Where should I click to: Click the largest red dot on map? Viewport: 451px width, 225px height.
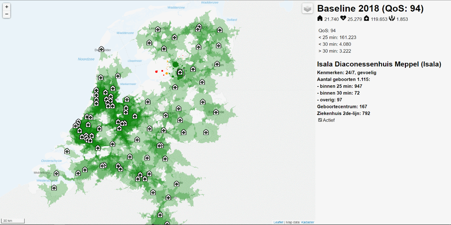click(156, 72)
